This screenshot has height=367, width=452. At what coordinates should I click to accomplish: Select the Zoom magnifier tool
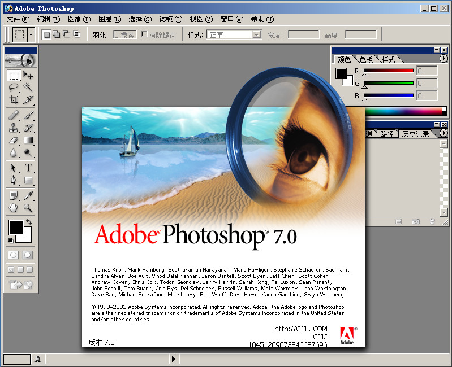click(28, 208)
